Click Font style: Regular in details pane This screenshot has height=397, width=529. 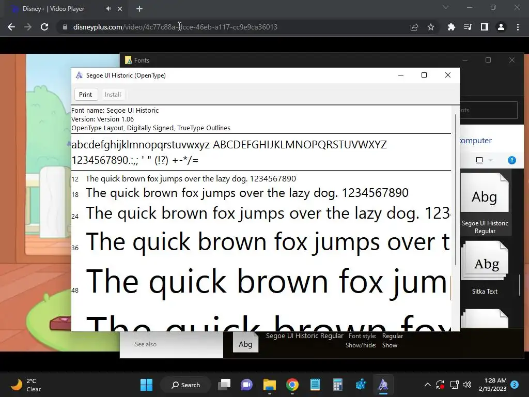(376, 336)
